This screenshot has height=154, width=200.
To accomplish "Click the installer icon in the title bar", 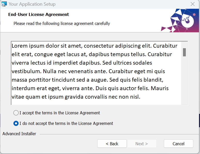I will tap(4, 4).
